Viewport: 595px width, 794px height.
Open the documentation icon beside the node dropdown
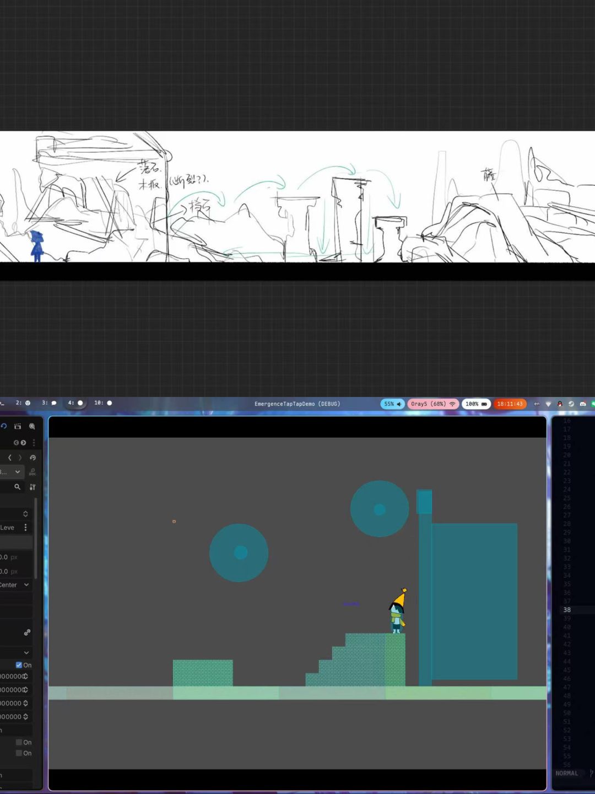coord(33,472)
